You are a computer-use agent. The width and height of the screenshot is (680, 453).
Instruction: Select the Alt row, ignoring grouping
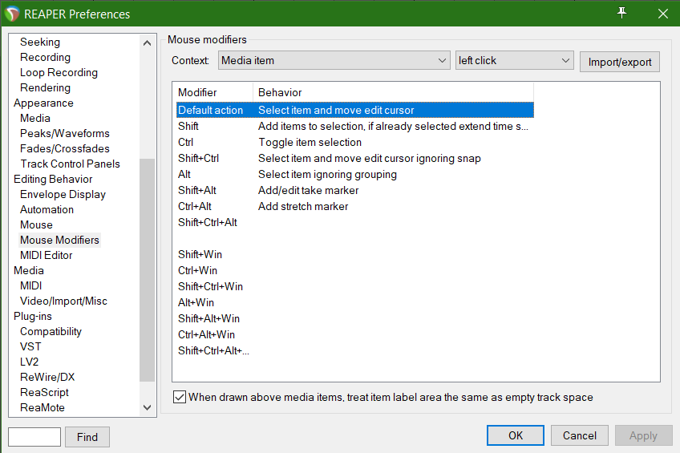tap(354, 174)
